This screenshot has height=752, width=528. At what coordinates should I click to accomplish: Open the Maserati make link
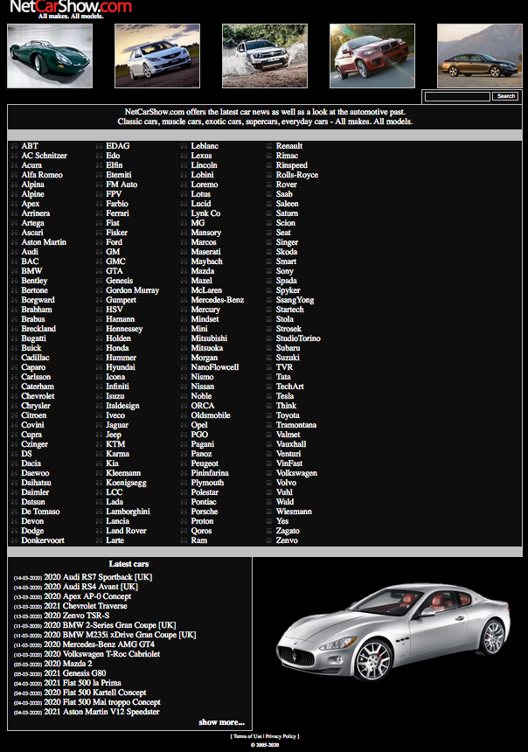205,252
